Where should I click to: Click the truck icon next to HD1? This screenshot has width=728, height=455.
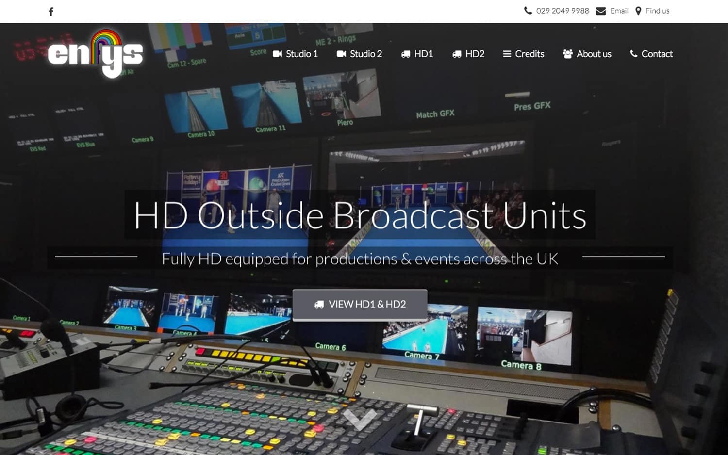click(x=406, y=54)
